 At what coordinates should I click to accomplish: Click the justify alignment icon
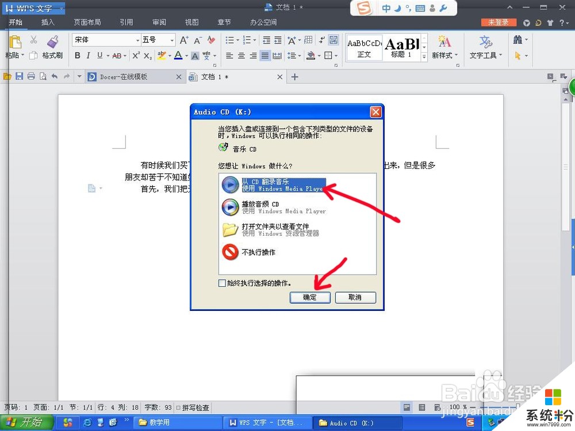point(264,55)
